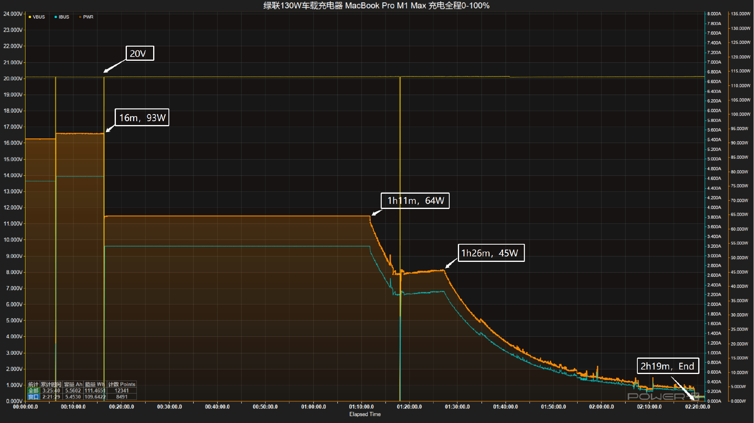Click the Elapsed Time axis label
This screenshot has width=754, height=423.
364,414
